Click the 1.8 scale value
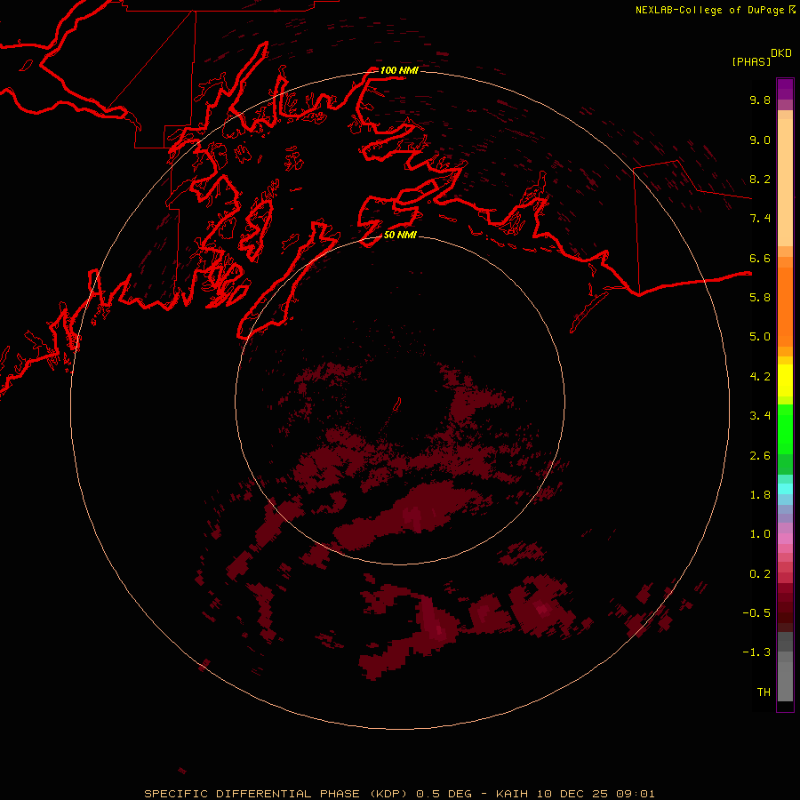Image resolution: width=800 pixels, height=800 pixels. (x=760, y=495)
